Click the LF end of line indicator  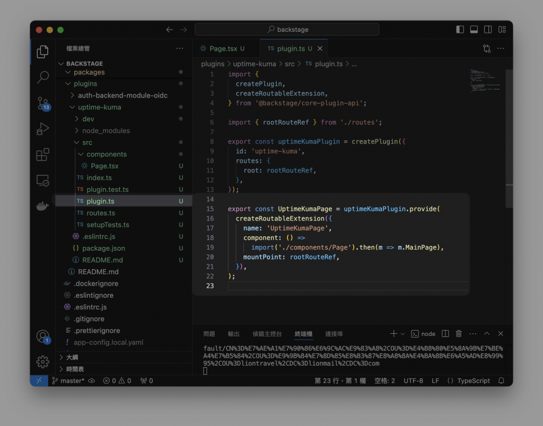pos(435,380)
